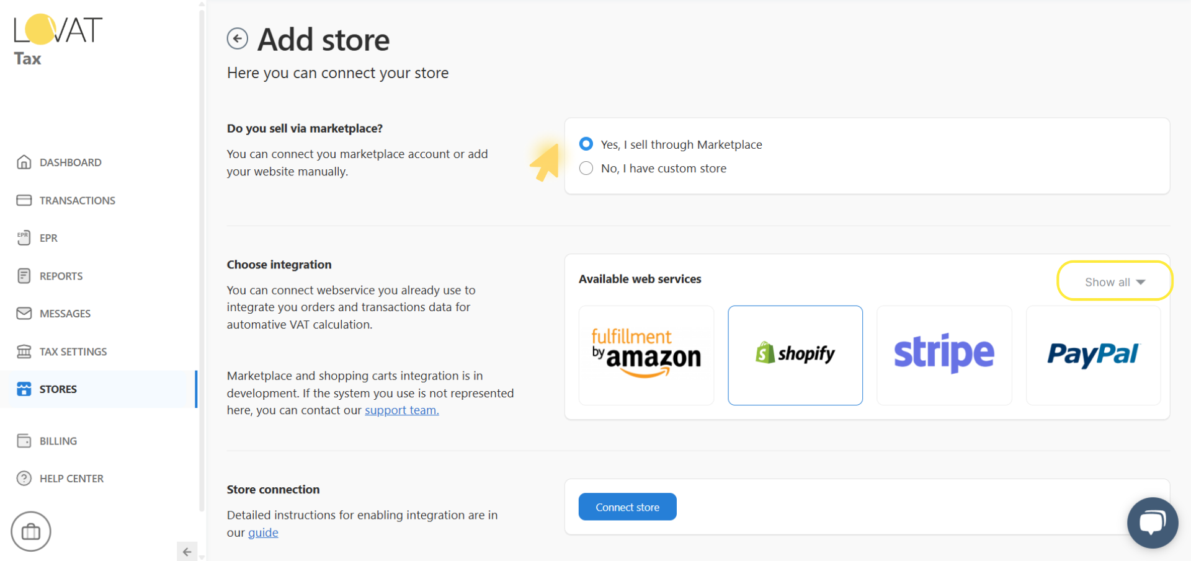Go to Transactions section
Image resolution: width=1191 pixels, height=561 pixels.
78,200
